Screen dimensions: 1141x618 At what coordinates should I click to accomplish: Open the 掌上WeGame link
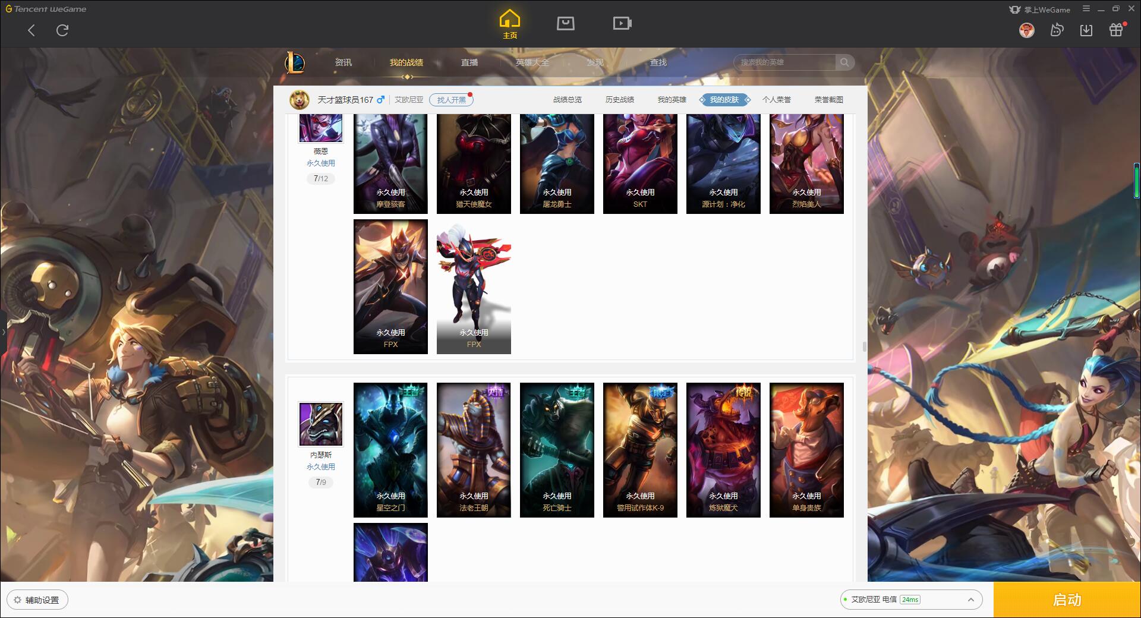tap(1039, 10)
